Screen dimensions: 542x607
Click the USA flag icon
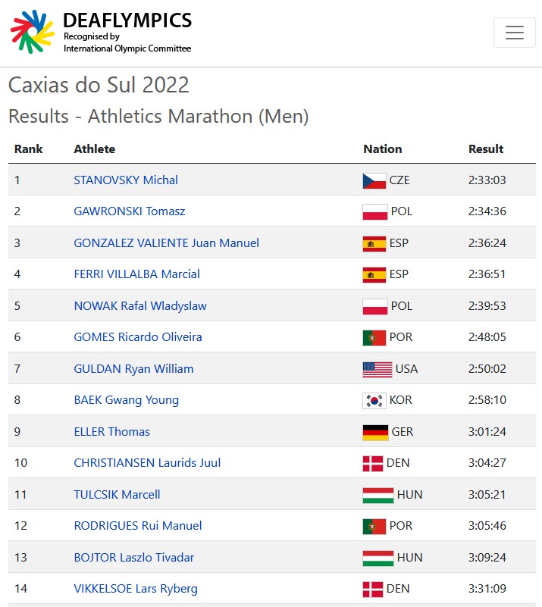pyautogui.click(x=377, y=369)
